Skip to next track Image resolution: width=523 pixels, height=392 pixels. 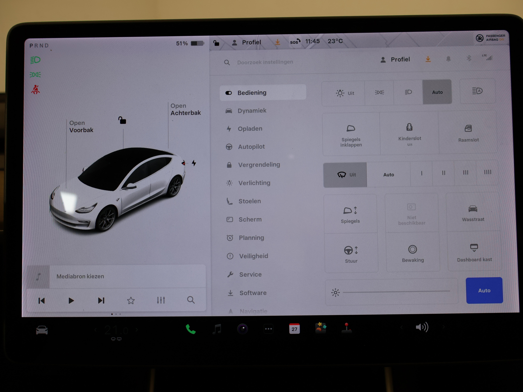[x=101, y=300]
